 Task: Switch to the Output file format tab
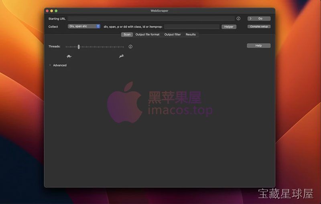tap(147, 34)
